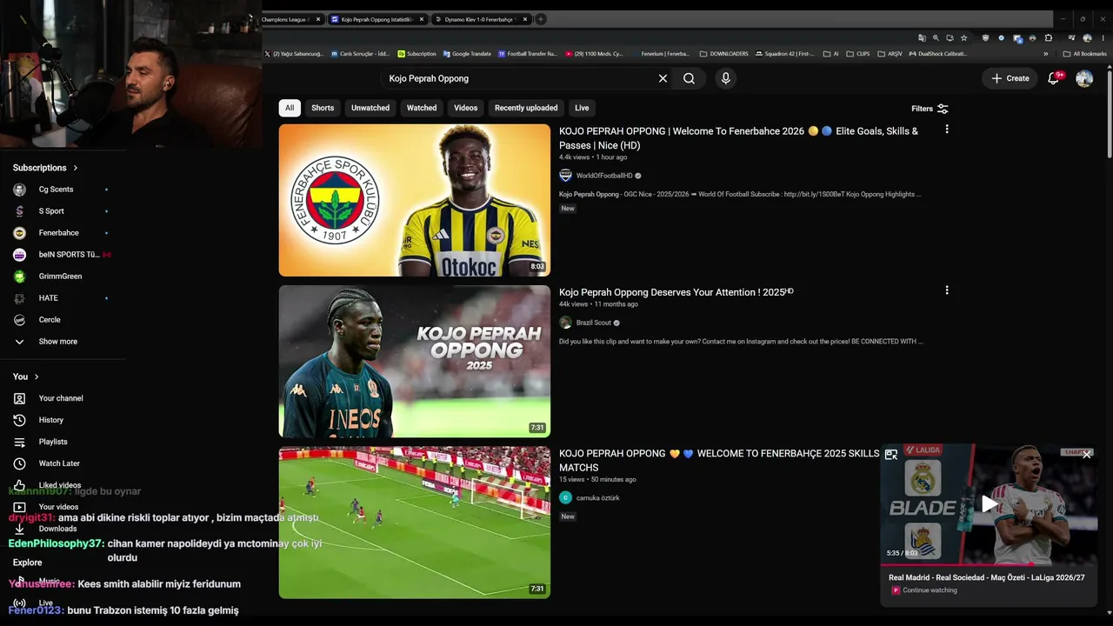1113x626 pixels.
Task: Show hidden bookmarks overflow chevron
Action: click(x=1046, y=54)
